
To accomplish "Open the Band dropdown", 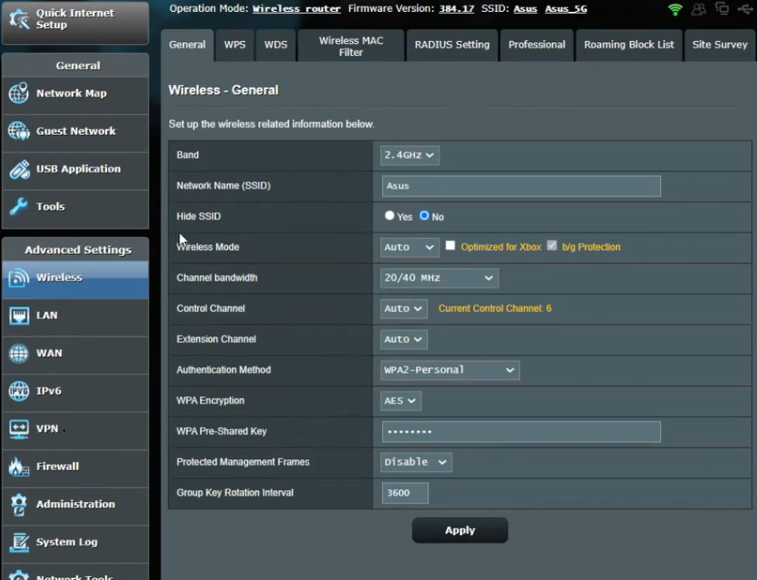I will coord(410,155).
